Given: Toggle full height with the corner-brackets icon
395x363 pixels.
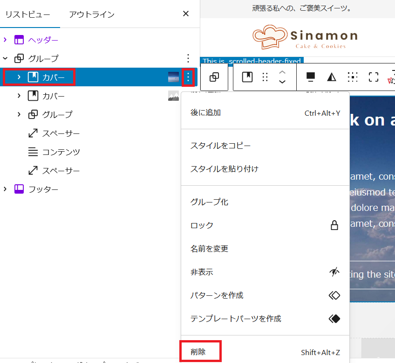Looking at the screenshot, I should coord(374,77).
